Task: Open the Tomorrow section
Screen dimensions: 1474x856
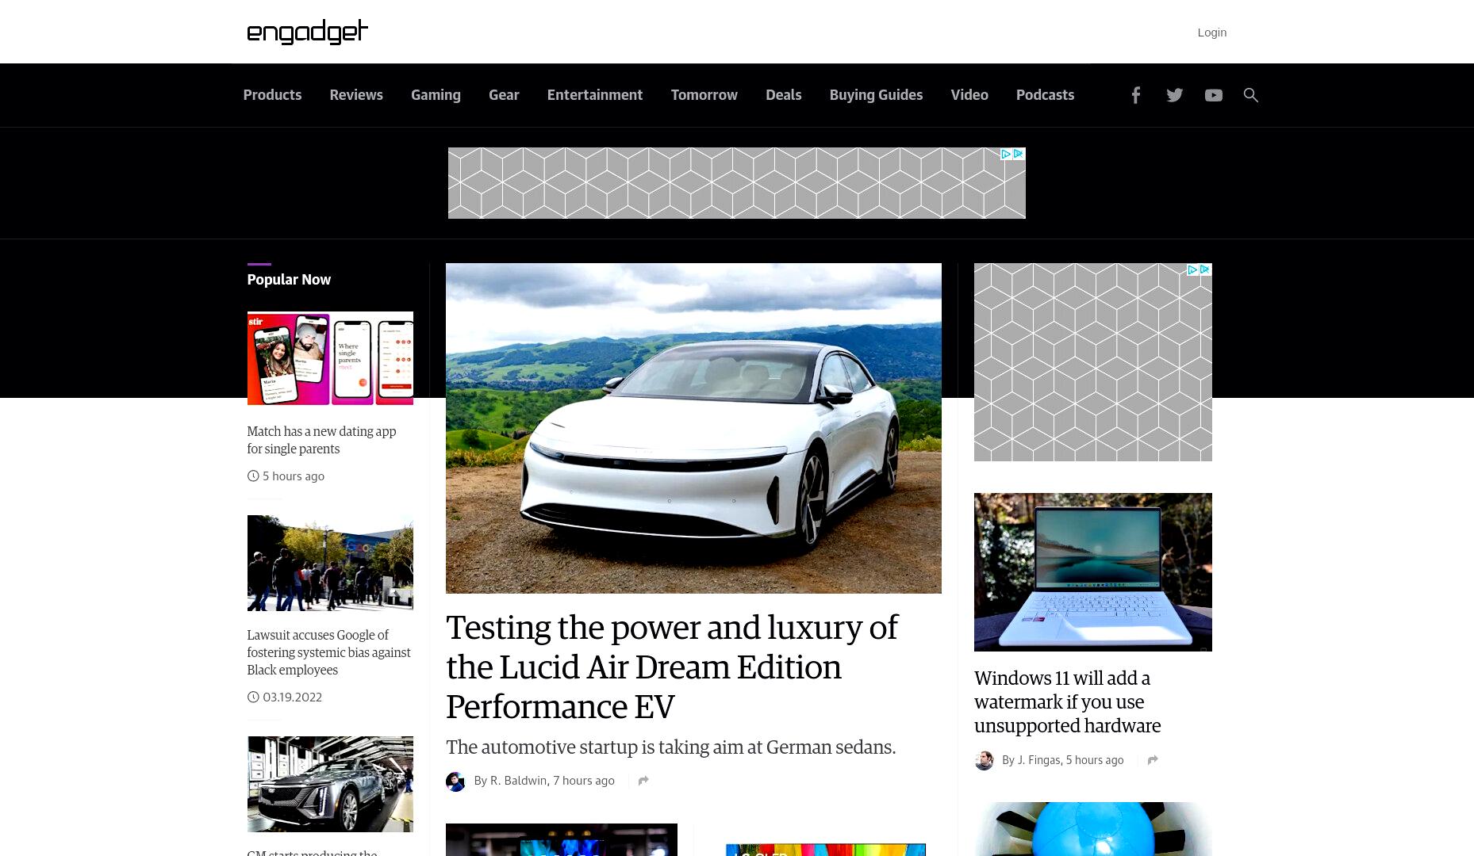Action: (x=704, y=95)
